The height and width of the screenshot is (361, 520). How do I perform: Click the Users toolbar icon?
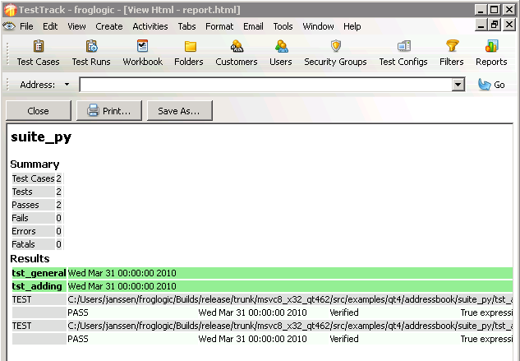coord(281,53)
